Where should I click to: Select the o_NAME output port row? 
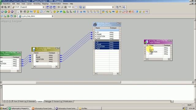point(107,44)
